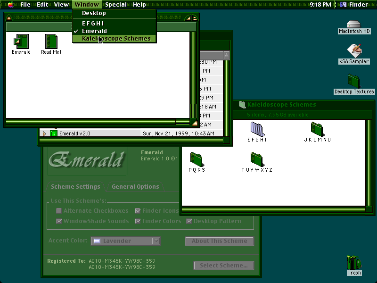The image size is (377, 283).
Task: Open the Desktop Textures folder icon
Action: (354, 81)
